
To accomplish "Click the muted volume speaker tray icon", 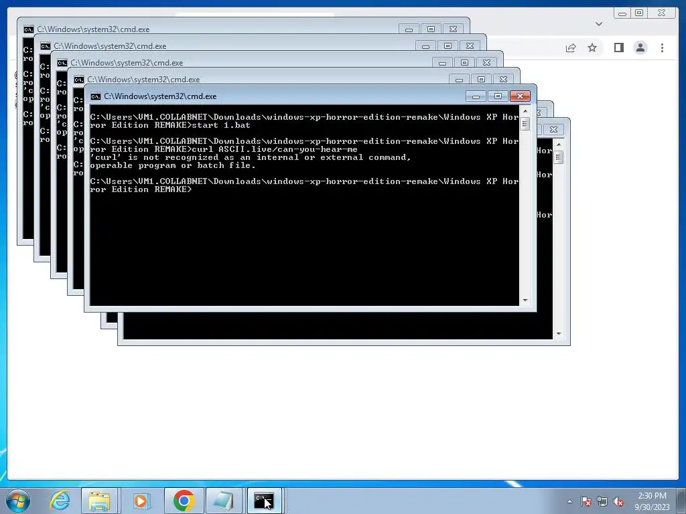I will (x=618, y=501).
